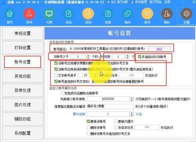This screenshot has width=196, height=142.
Task: Click the 列表每个账号使用 count field
Action: (108, 99)
